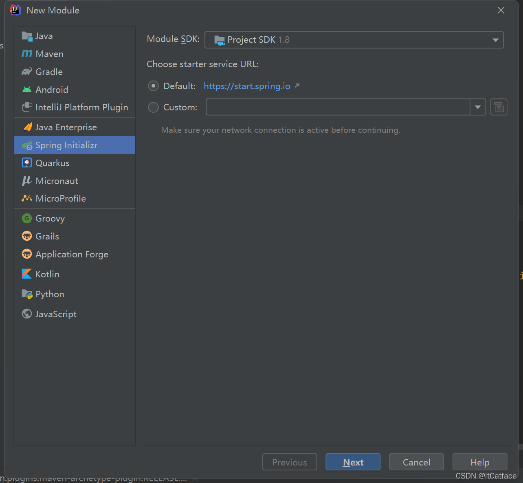Select the 'Grails' list entry text

coord(47,236)
